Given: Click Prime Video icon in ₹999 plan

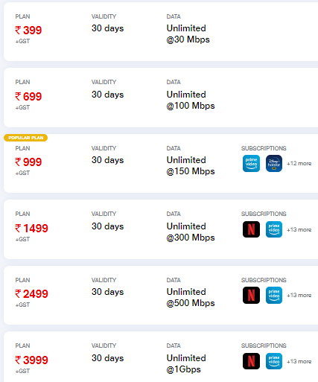Looking at the screenshot, I should coord(251,163).
